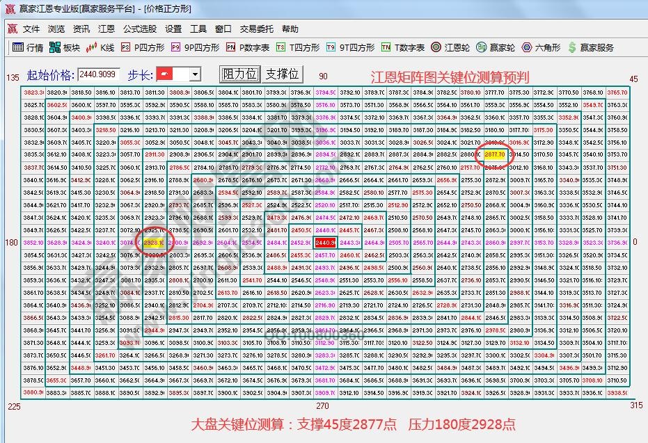Open the K线 candlestick chart view

(x=103, y=47)
